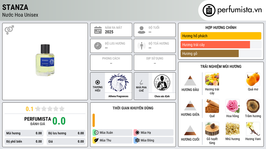Image resolution: width=266 pixels, height=149 pixels.
Task: Click the Mùa Xuân flower icon
Action: [96, 133]
